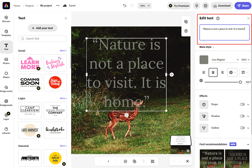Open the Photos sidebar panel
Viewport: 252px width, 168px height.
point(6,61)
